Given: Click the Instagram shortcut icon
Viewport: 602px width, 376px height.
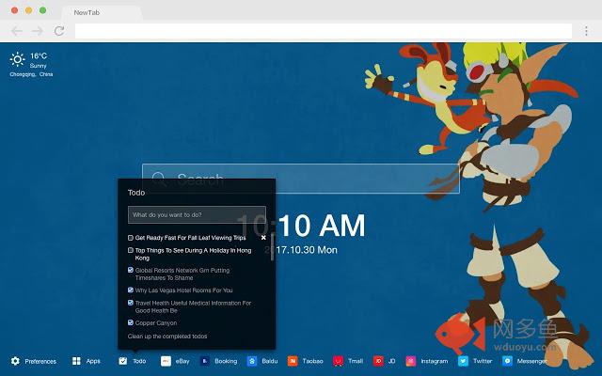Looking at the screenshot, I should point(411,361).
